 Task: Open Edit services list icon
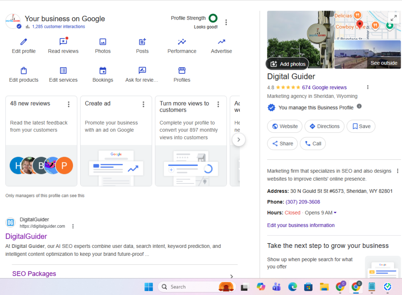[63, 70]
